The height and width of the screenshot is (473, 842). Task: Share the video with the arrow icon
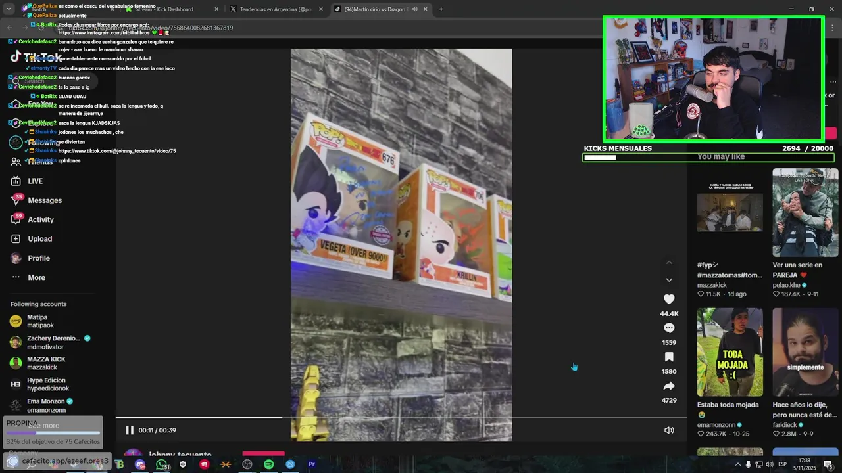tap(669, 386)
